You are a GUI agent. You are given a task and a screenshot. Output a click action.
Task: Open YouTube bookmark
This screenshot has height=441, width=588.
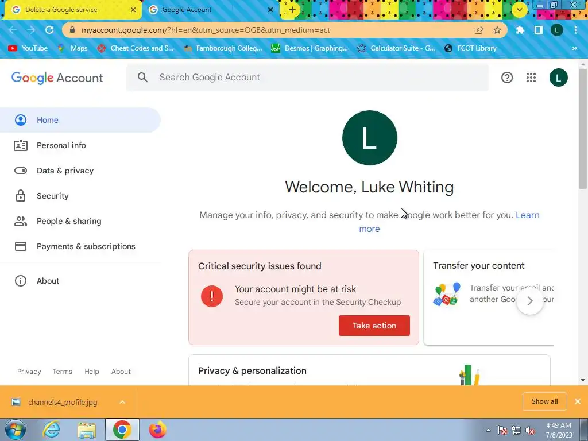28,48
